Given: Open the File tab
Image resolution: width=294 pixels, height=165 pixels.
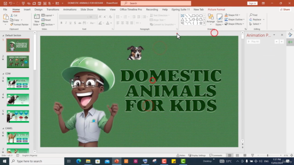Looking at the screenshot, I should point(5,9).
